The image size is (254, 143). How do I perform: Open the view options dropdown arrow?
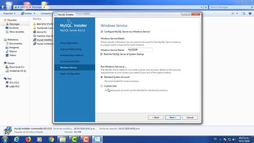(x=237, y=14)
